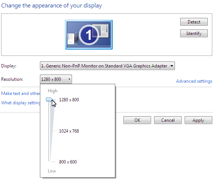Screen dimensions: 213x181
Task: Choose the 1024 x 768 slider option
Action: click(x=69, y=131)
